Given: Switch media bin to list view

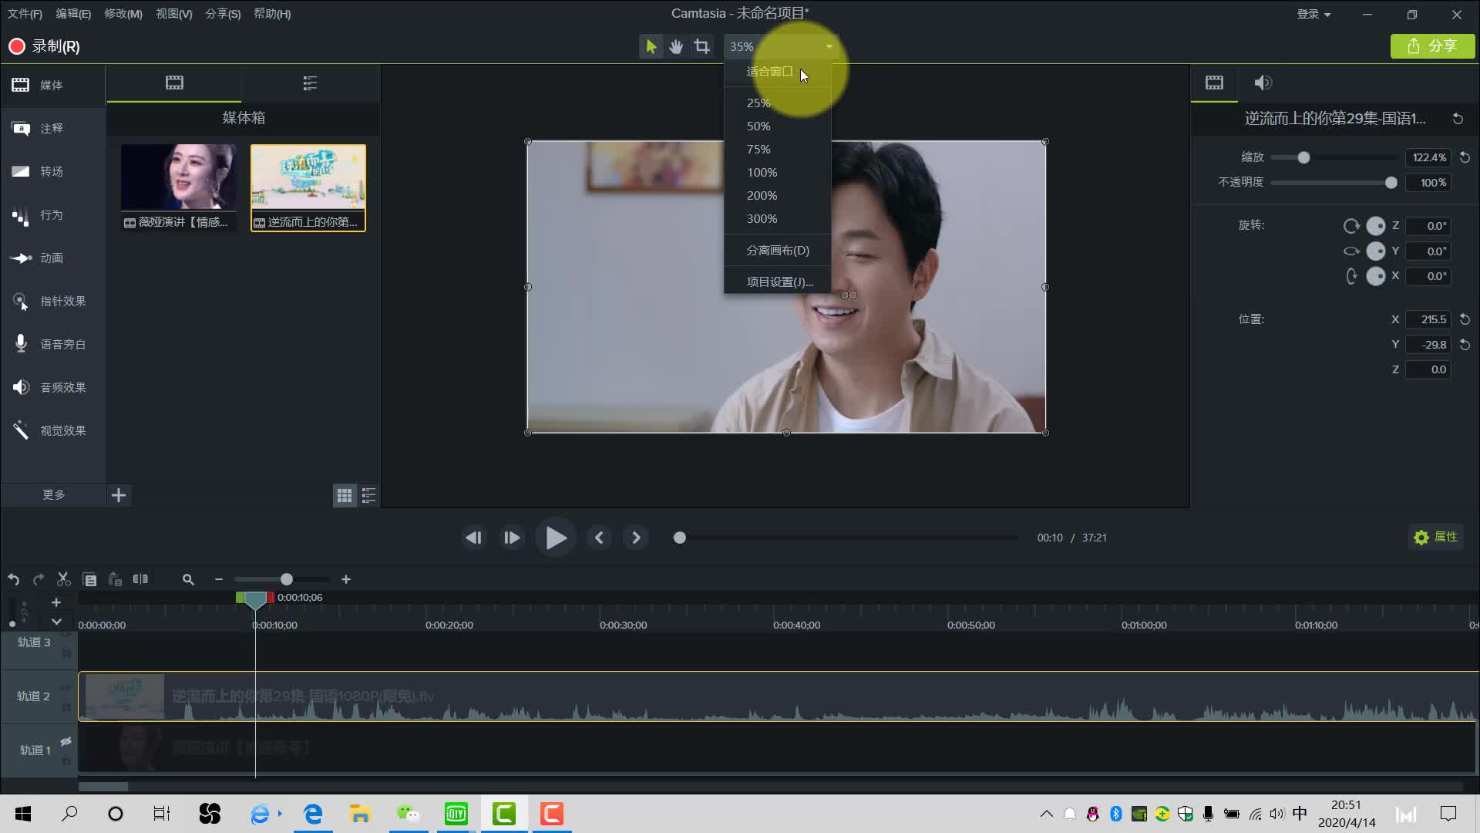Looking at the screenshot, I should click(369, 495).
